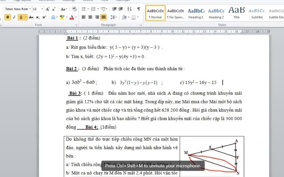The image size is (284, 177).
Task: Click the heading text 'Bài 2'
Action: [72, 69]
